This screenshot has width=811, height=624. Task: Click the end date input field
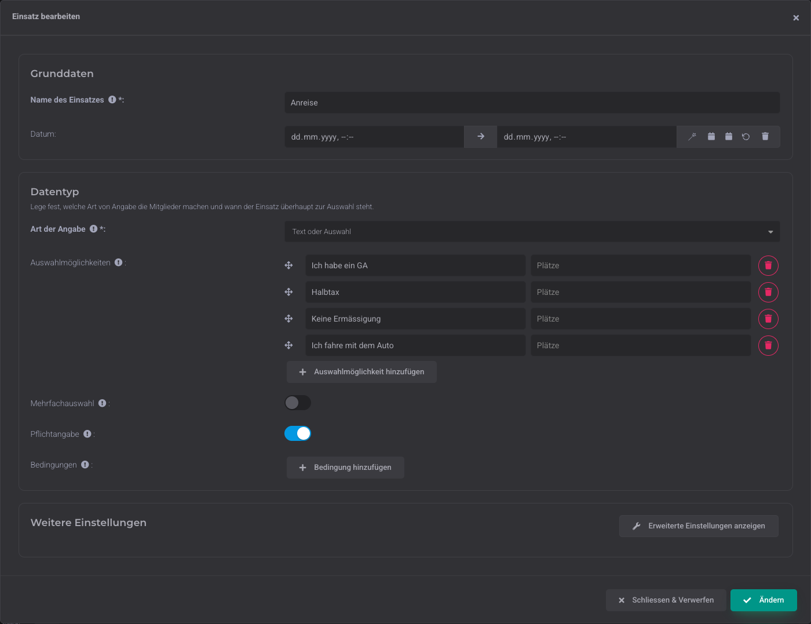click(587, 137)
